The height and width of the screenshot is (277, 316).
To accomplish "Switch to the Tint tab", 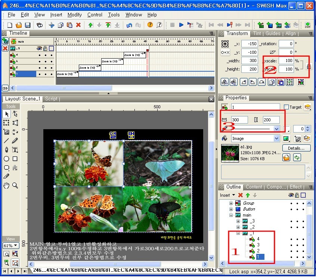I will point(257,34).
